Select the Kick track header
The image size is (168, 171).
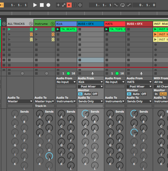click(x=66, y=24)
